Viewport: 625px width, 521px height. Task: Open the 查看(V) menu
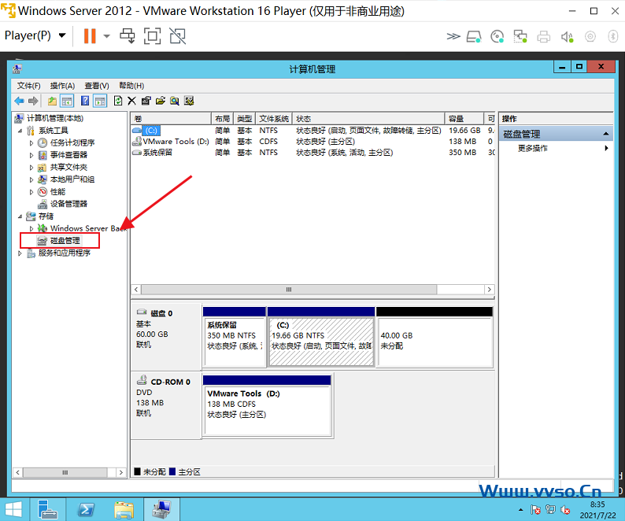tap(97, 86)
